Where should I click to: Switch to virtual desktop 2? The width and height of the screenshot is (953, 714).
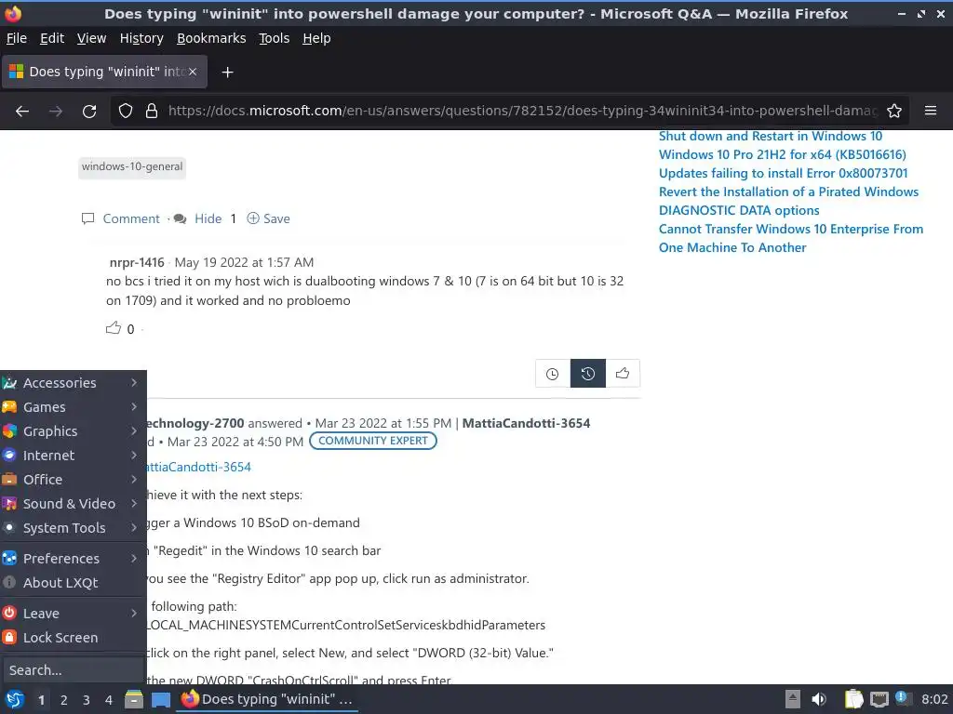click(64, 700)
